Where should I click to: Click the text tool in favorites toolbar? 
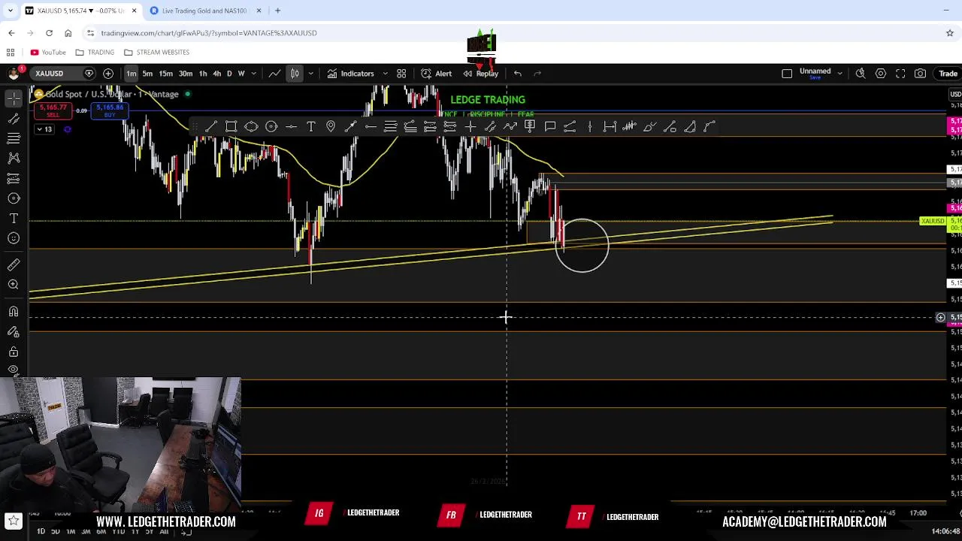coord(311,127)
